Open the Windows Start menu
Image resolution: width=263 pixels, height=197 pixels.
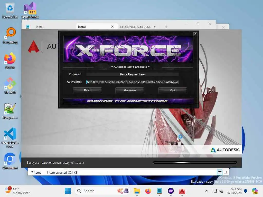(68, 191)
